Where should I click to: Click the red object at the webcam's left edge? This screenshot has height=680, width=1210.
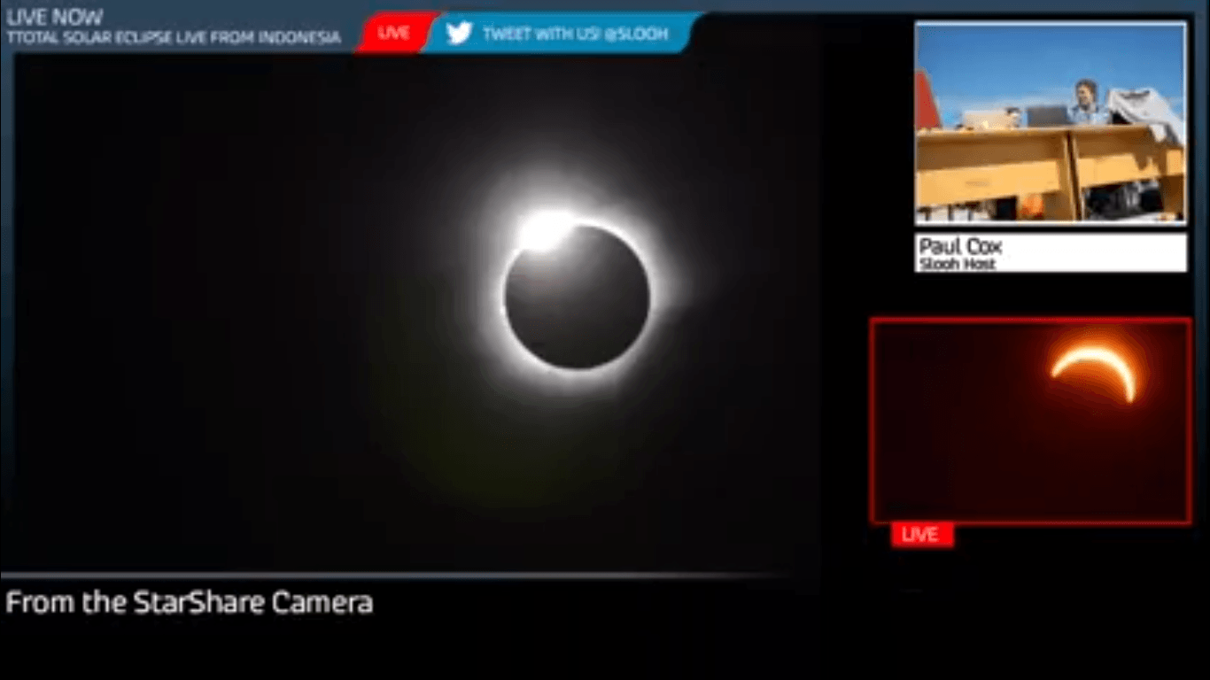pos(927,99)
